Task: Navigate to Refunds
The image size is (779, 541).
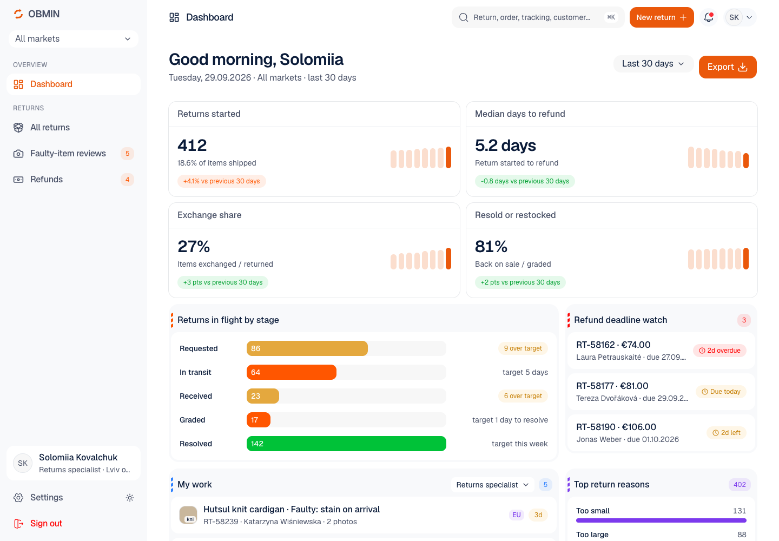Action: click(x=74, y=180)
